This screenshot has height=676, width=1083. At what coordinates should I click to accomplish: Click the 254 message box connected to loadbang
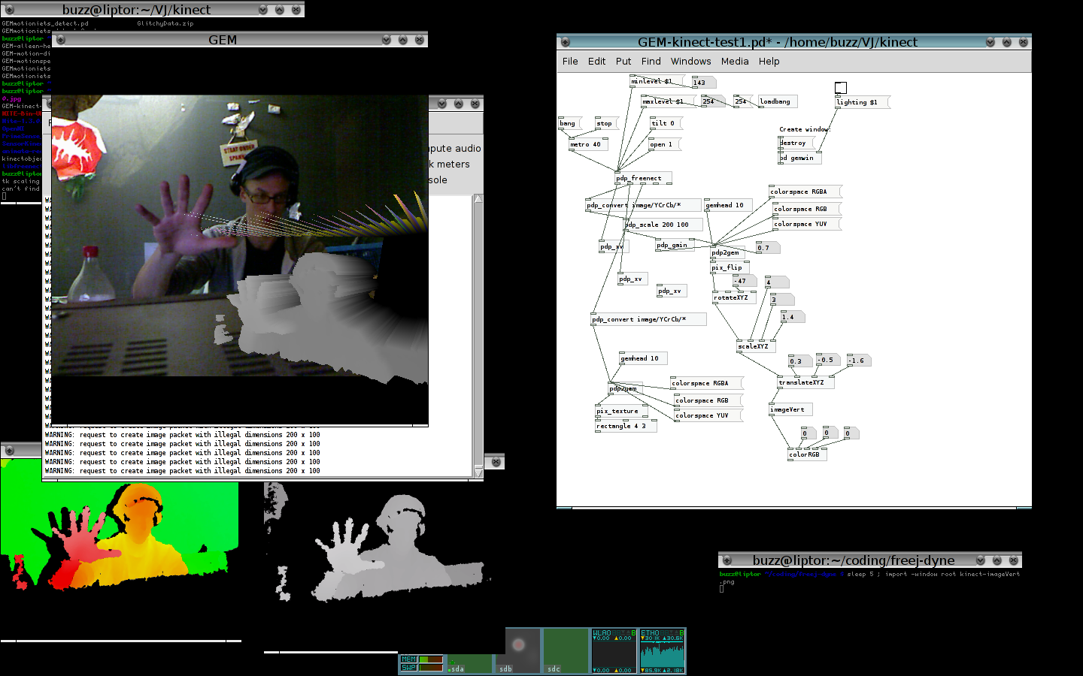743,101
